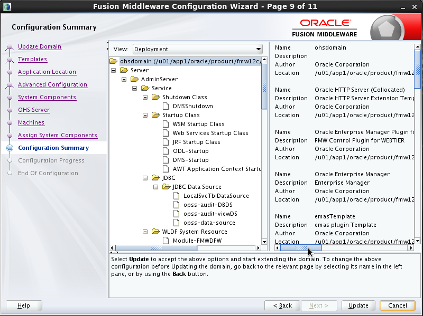Screen dimensions: 423x316
Task: Go to the System Components step
Action: 47,97
